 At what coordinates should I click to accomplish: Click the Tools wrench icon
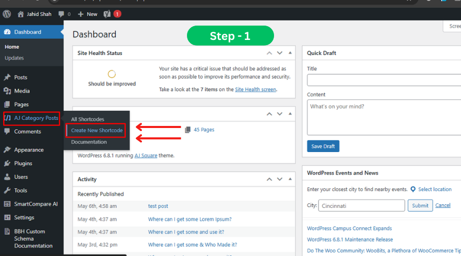[7, 190]
